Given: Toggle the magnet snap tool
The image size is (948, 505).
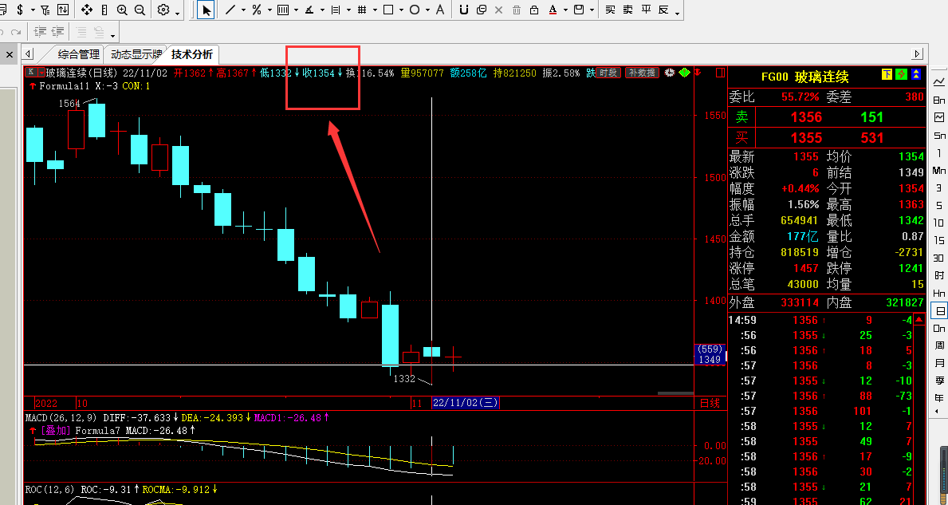Looking at the screenshot, I should [x=463, y=10].
